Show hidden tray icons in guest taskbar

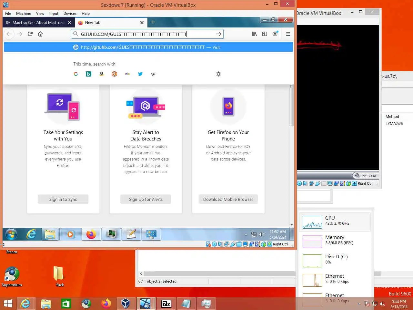[x=246, y=235]
